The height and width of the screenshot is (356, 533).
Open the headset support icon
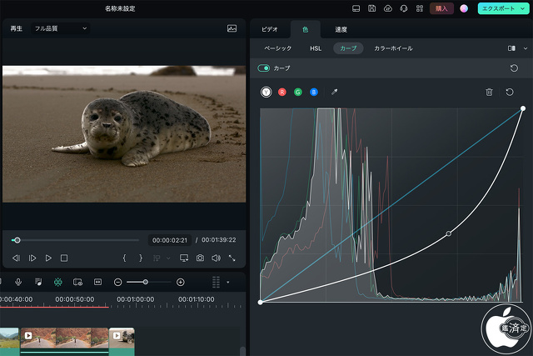click(x=403, y=8)
